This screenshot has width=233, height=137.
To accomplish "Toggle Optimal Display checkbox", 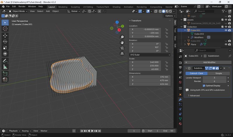I will pyautogui.click(x=204, y=86).
